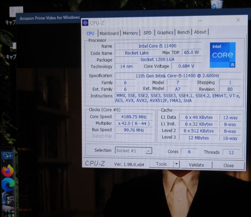251x217 pixels.
Task: View the Graphics tab
Action: click(x=165, y=32)
